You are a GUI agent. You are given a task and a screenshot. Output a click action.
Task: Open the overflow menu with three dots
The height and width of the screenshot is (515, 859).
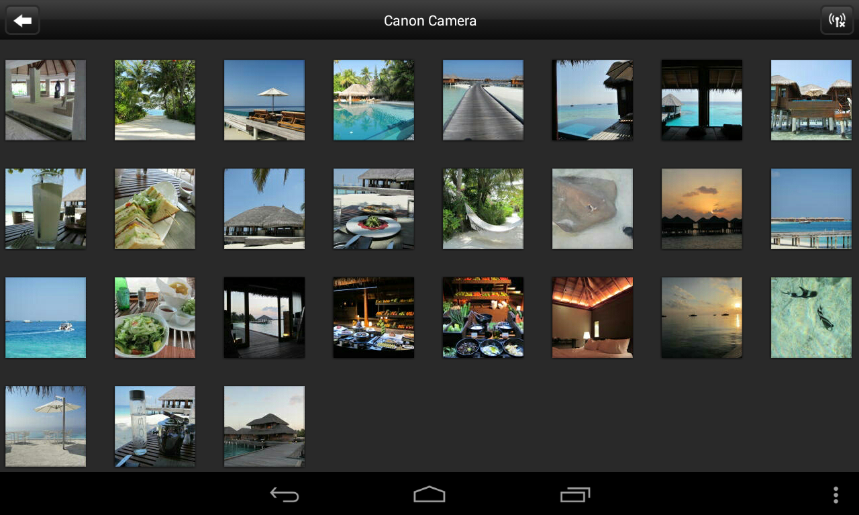[x=834, y=494]
